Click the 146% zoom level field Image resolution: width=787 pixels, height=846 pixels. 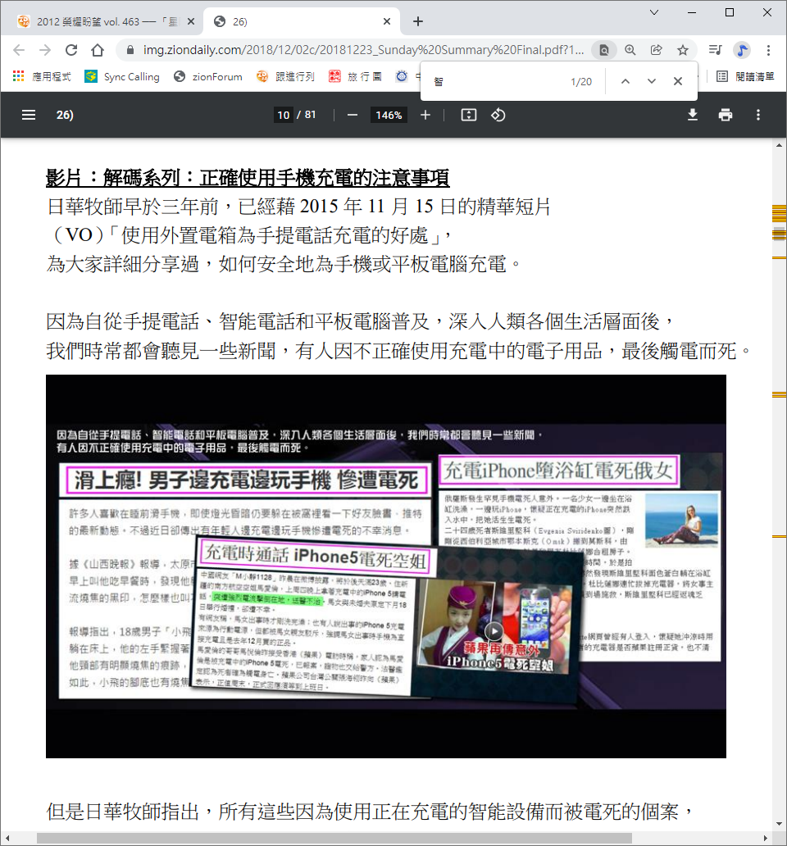coord(389,115)
